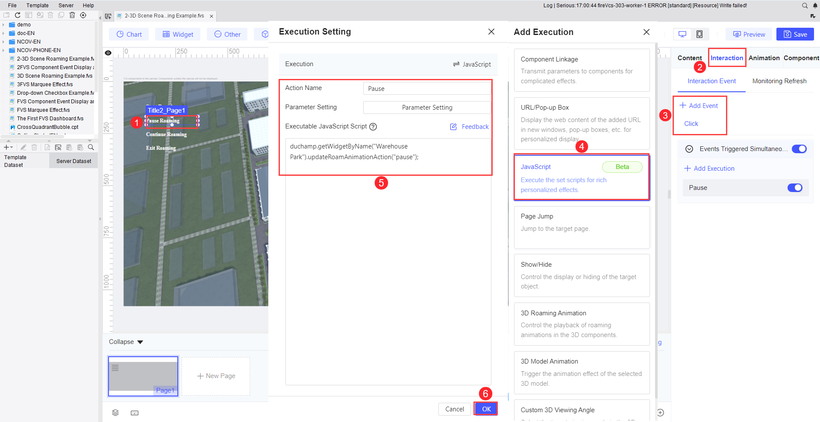Open the layers icon below page thumbnails
Image resolution: width=820 pixels, height=422 pixels.
[115, 413]
